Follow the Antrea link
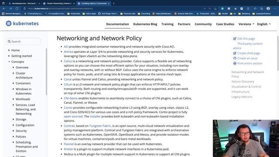Viewport: 279px width, 157px height. 68,51
